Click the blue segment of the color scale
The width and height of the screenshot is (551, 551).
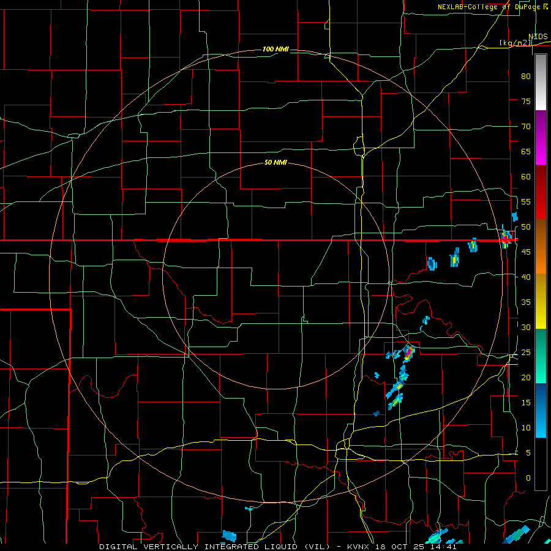tap(541, 410)
